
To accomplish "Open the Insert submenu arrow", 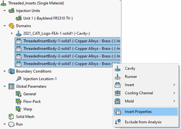I will click(x=174, y=85).
